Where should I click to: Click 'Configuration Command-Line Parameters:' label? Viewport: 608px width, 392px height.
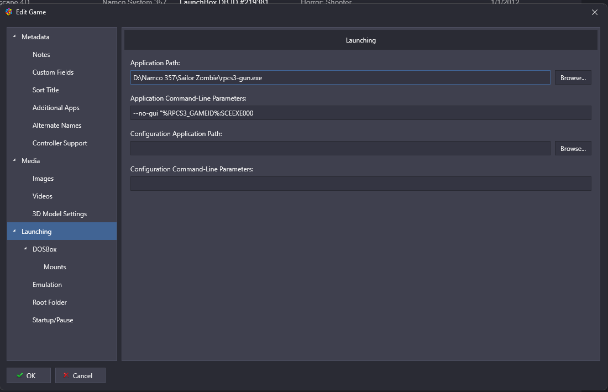coord(192,169)
